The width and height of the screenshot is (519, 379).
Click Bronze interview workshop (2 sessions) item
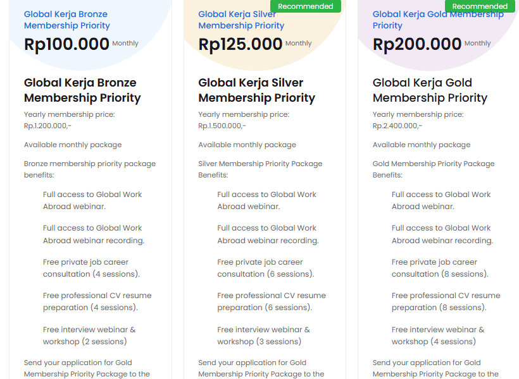(x=89, y=335)
